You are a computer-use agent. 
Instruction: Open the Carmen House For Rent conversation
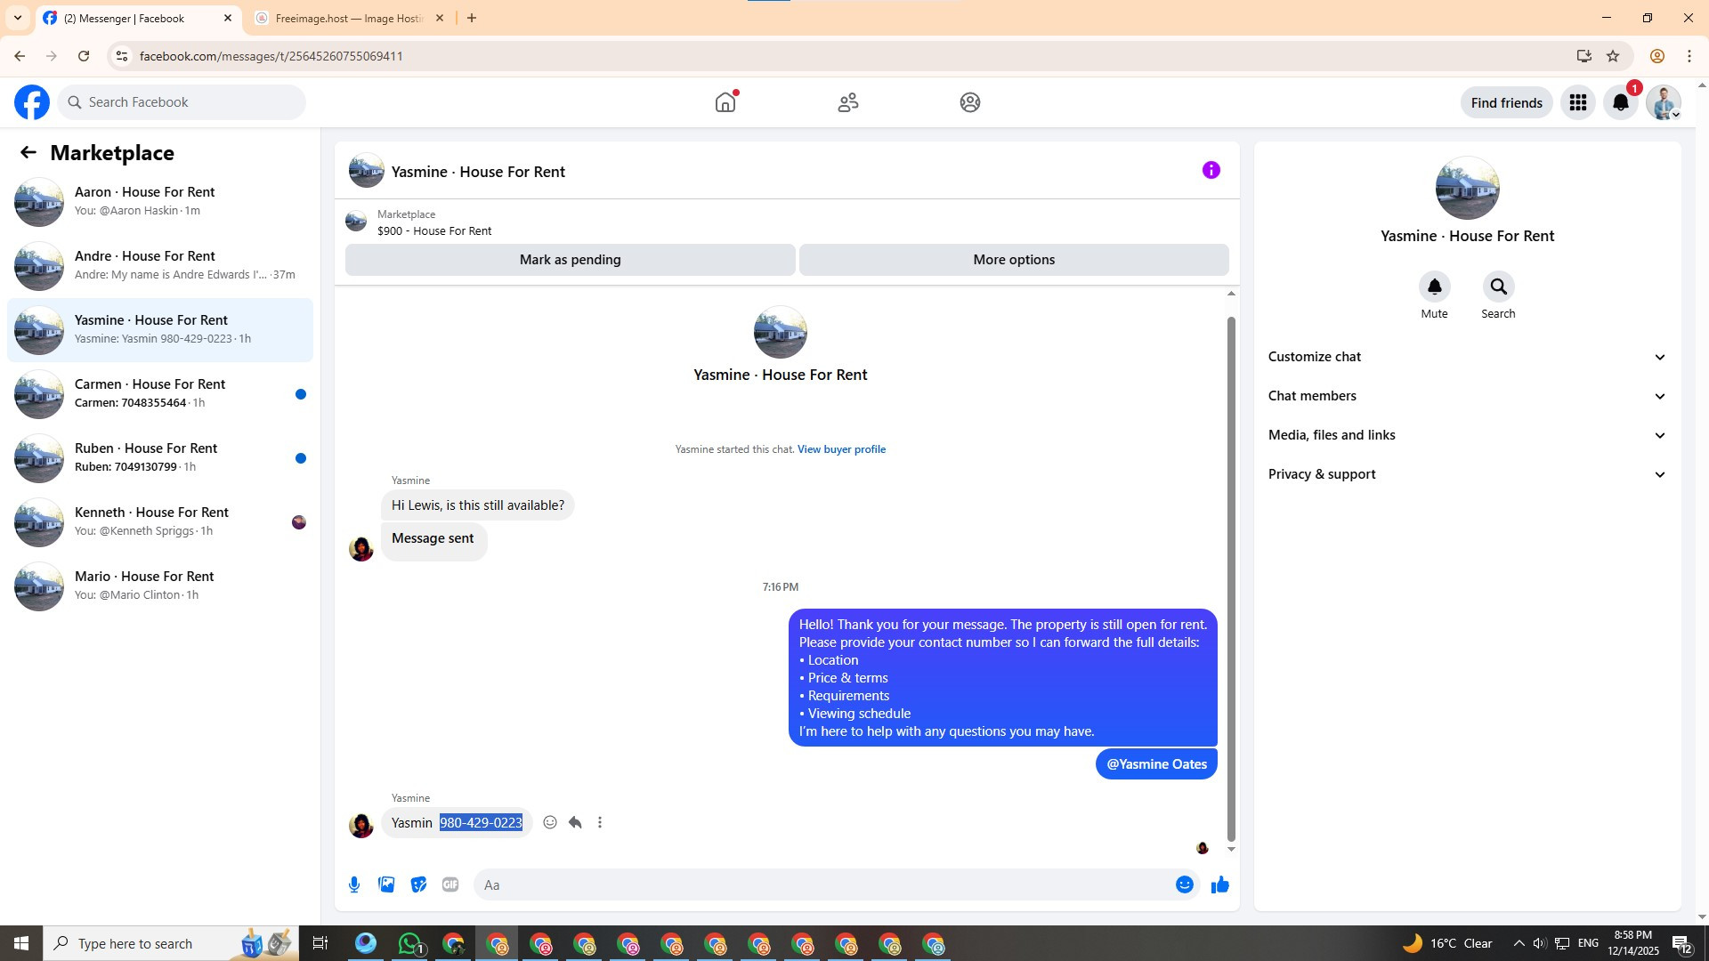coord(160,393)
